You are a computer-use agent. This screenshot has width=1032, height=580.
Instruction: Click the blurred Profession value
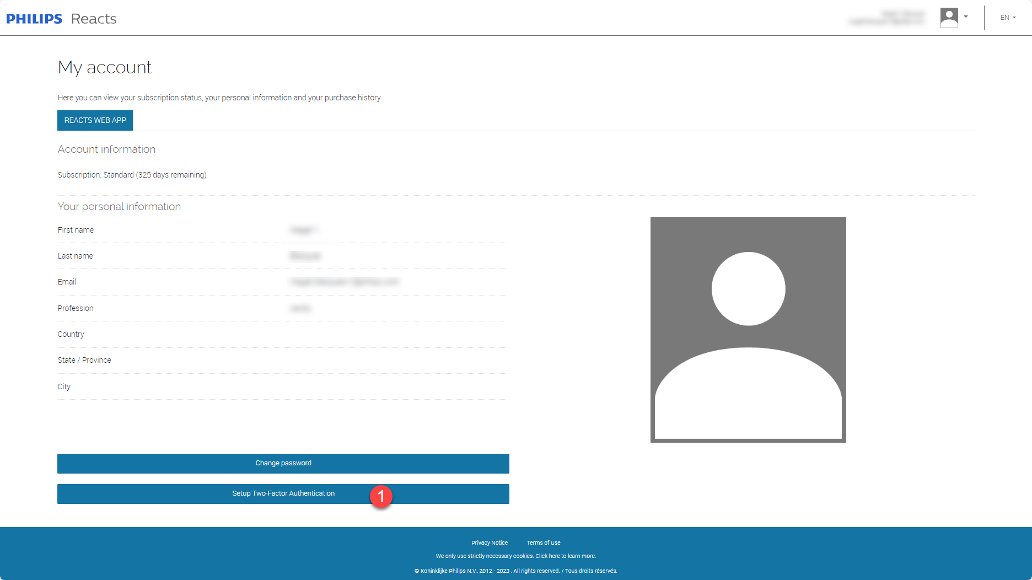point(300,308)
